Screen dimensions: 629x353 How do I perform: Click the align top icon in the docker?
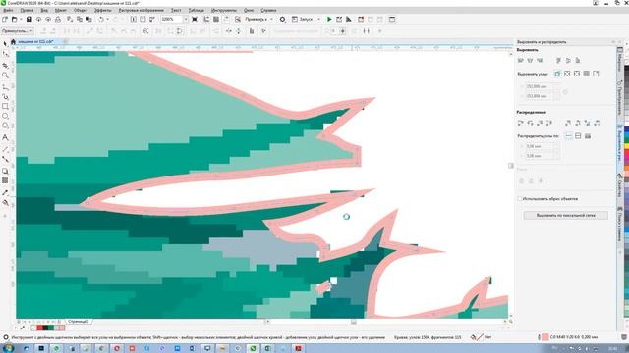tap(559, 61)
